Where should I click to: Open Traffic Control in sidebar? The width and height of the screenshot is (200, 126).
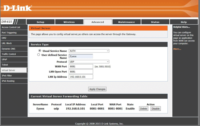click(14, 54)
